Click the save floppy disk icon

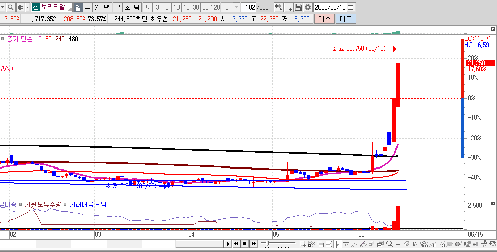298,7
